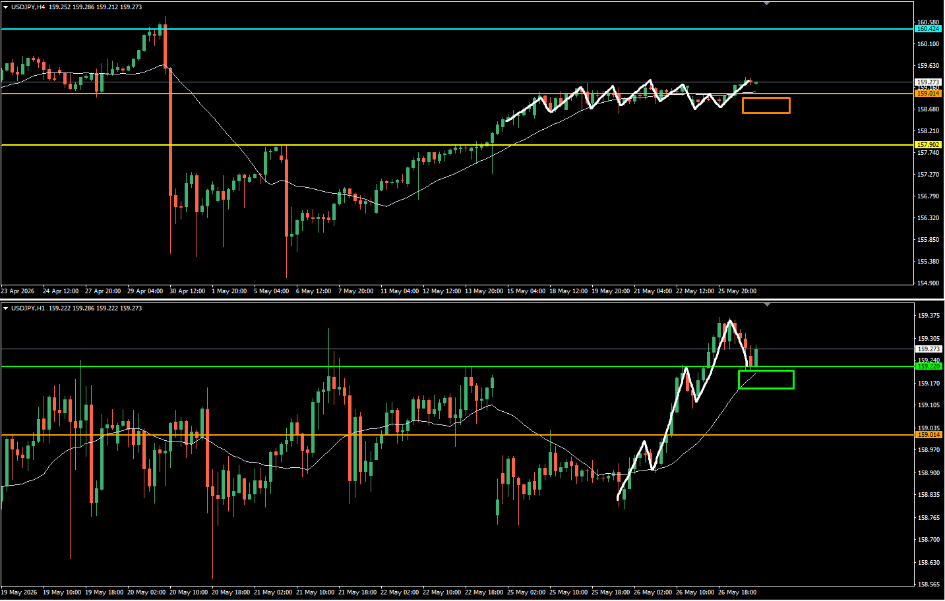The width and height of the screenshot is (945, 601).
Task: Click the 158.630 price scale label
Action: click(x=928, y=563)
